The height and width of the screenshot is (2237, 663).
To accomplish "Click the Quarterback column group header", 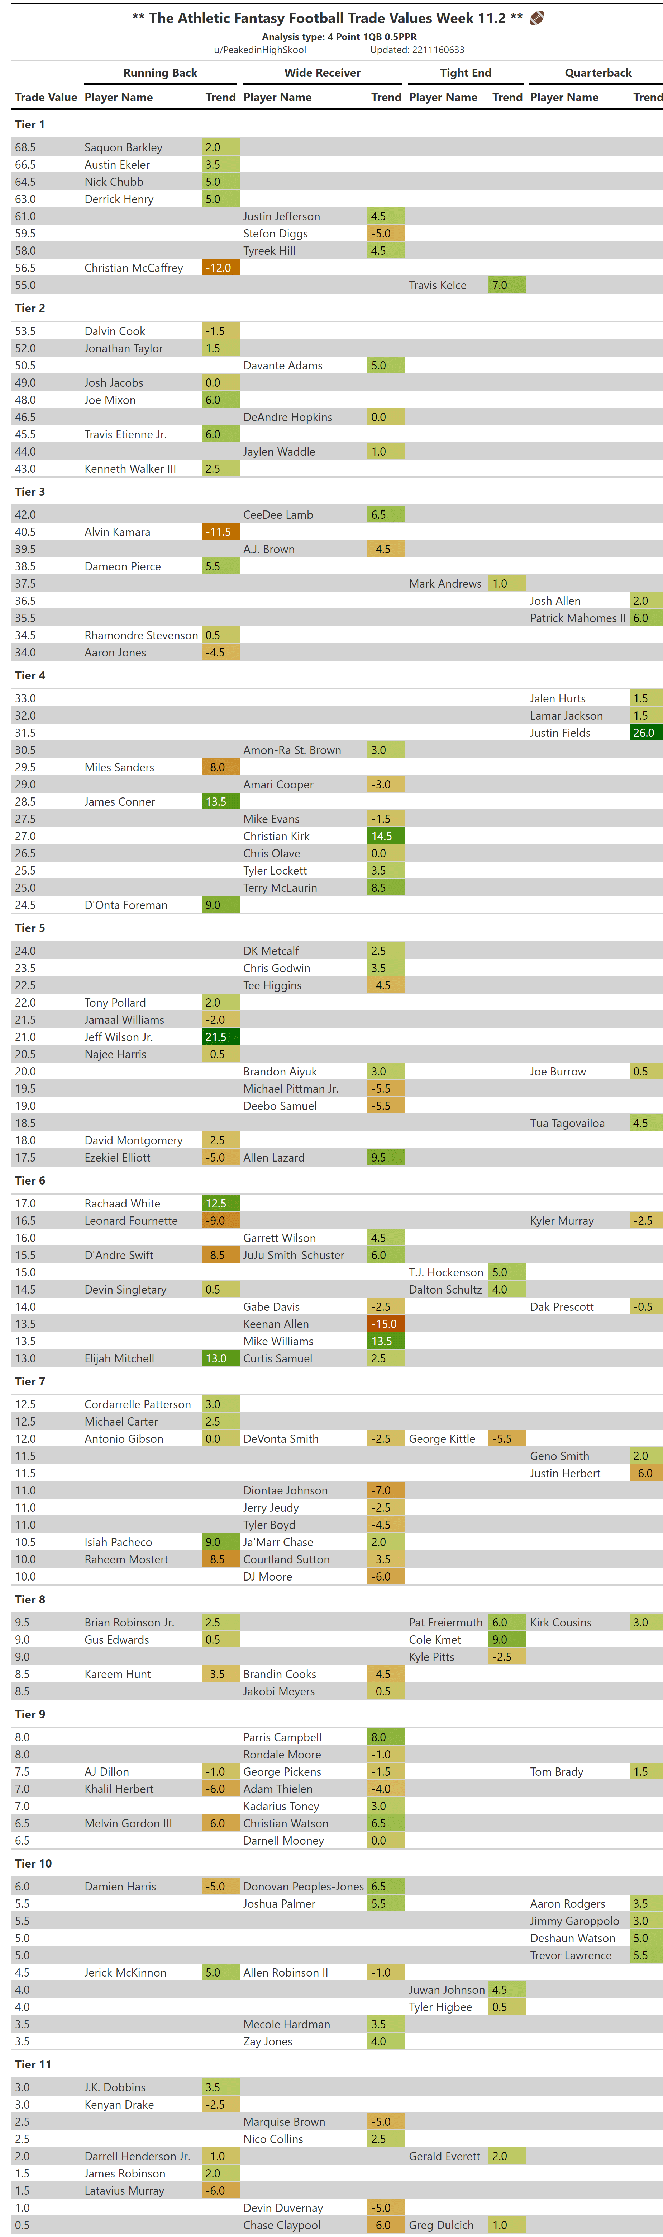I will pos(598,73).
